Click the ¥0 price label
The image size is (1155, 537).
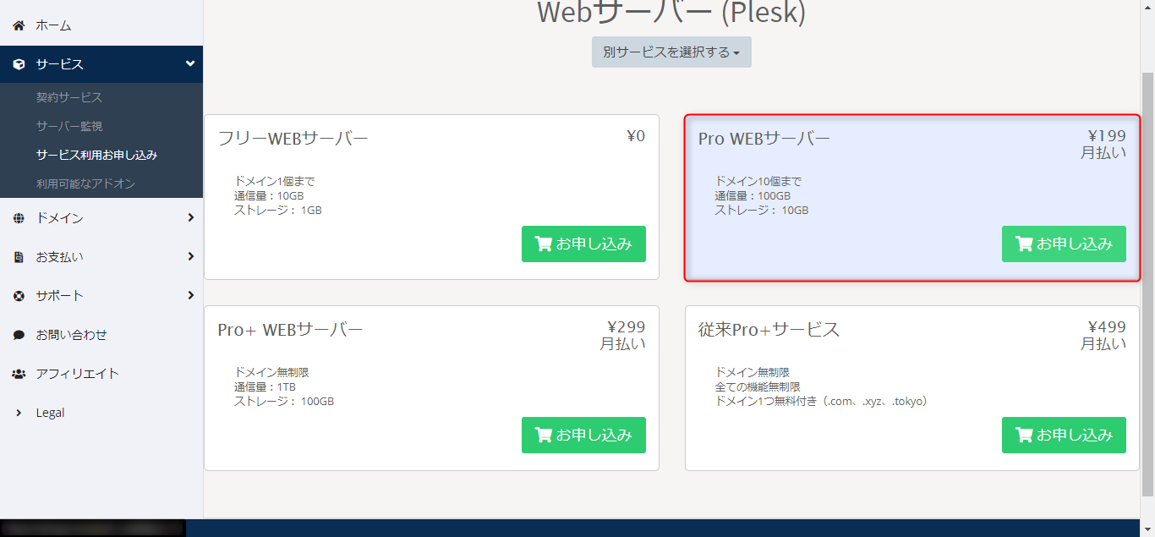point(636,136)
